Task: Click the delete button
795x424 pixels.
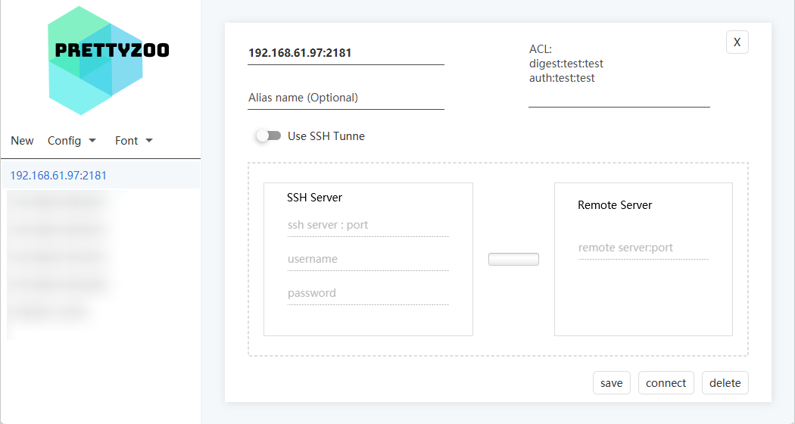Action: click(725, 383)
